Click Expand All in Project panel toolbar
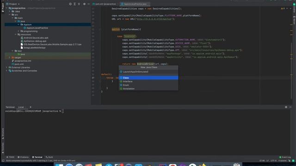The width and height of the screenshot is (296, 166). (x=74, y=4)
